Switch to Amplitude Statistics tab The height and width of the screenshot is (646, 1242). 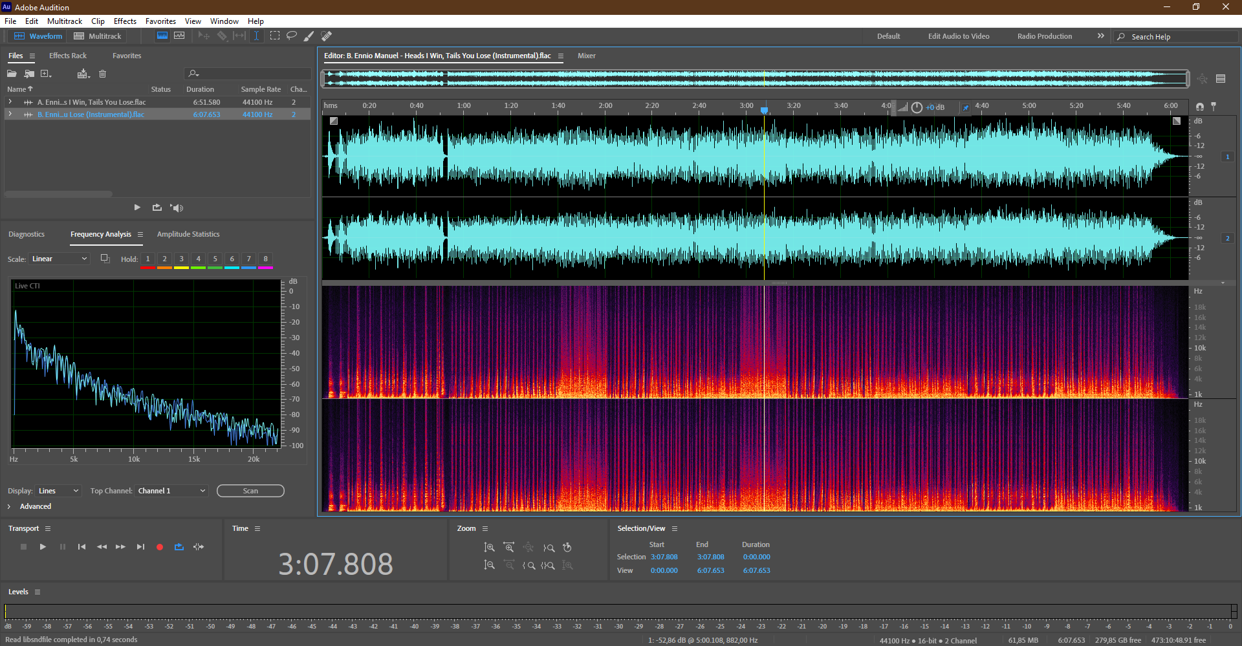tap(188, 234)
